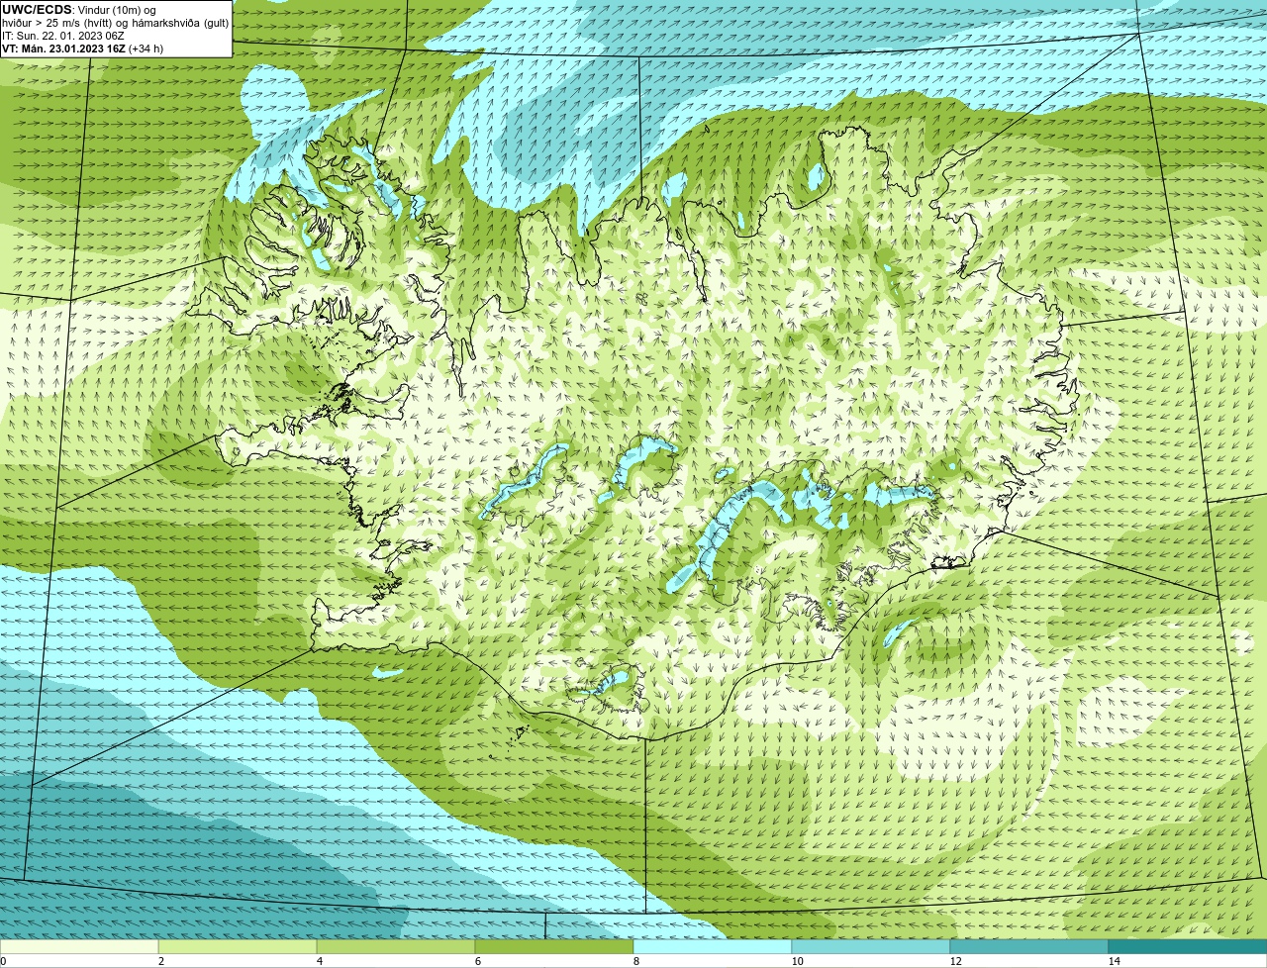The width and height of the screenshot is (1267, 968).
Task: Select the 4–6 m/s medium green color segment
Action: 396,946
